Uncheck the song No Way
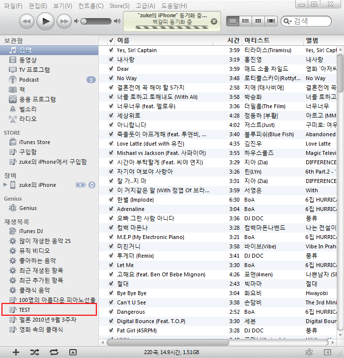The image size is (344, 358). click(111, 78)
